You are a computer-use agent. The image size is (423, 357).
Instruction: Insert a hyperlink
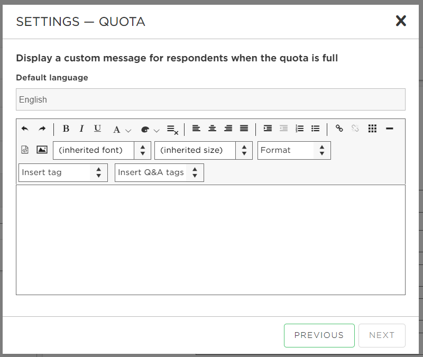[x=339, y=128]
